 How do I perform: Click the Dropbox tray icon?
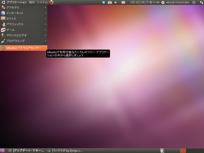pyautogui.click(x=104, y=2)
